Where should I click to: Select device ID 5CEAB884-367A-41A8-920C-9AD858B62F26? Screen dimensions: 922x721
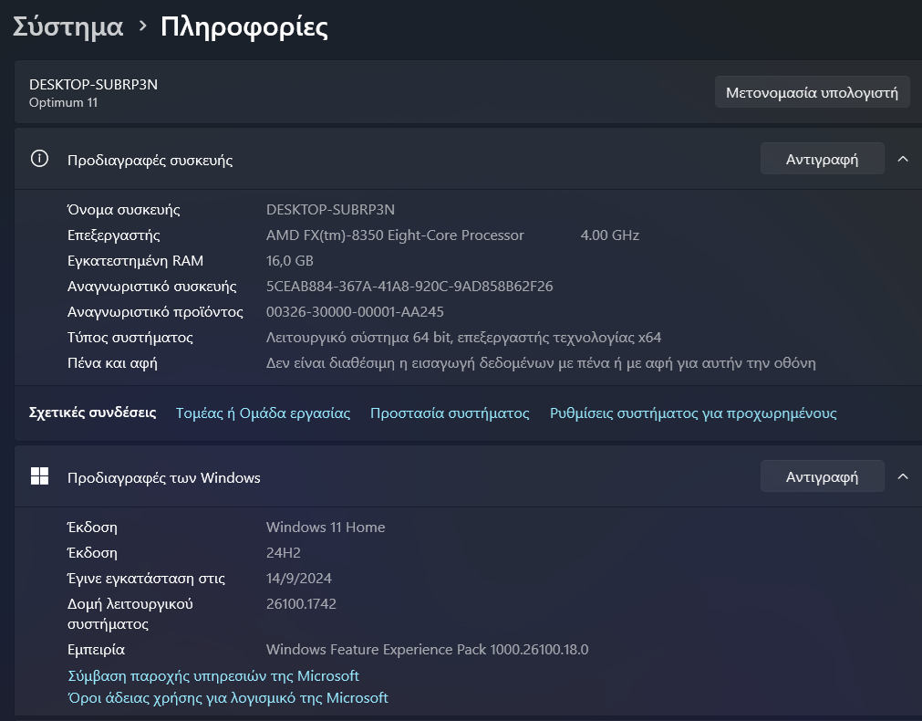pos(409,286)
